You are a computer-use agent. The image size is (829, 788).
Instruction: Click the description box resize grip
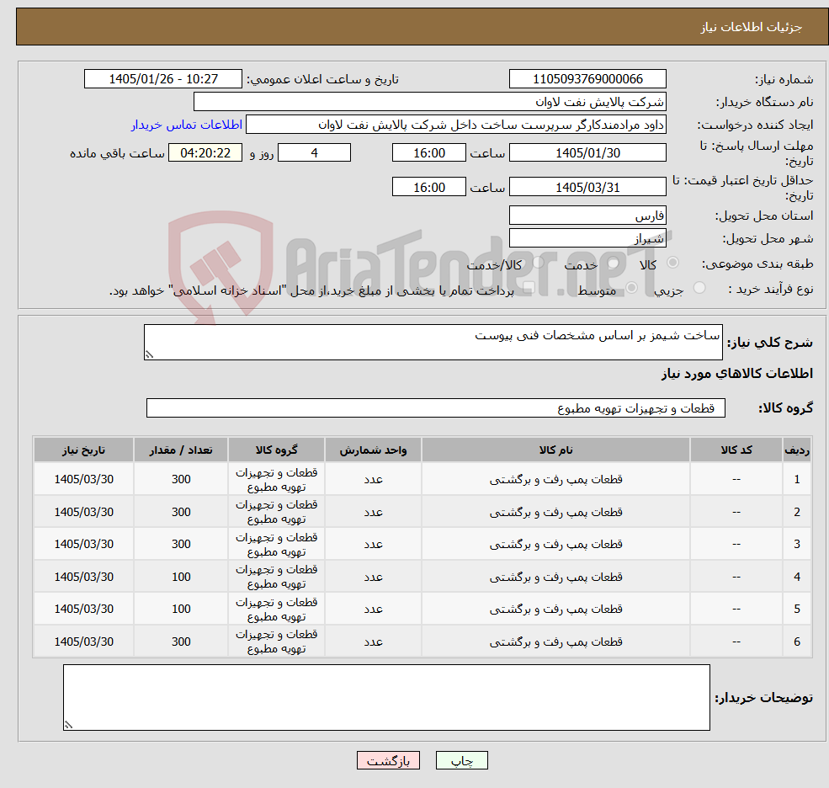[x=149, y=355]
